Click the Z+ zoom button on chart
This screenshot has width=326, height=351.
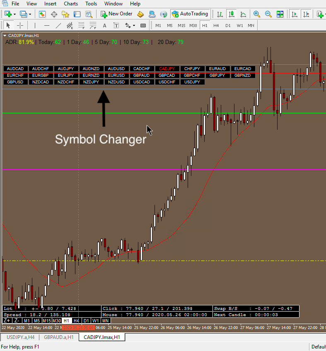(x=7, y=321)
